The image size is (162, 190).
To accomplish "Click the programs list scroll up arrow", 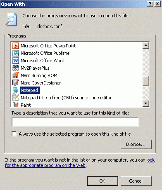I will click(x=146, y=45).
